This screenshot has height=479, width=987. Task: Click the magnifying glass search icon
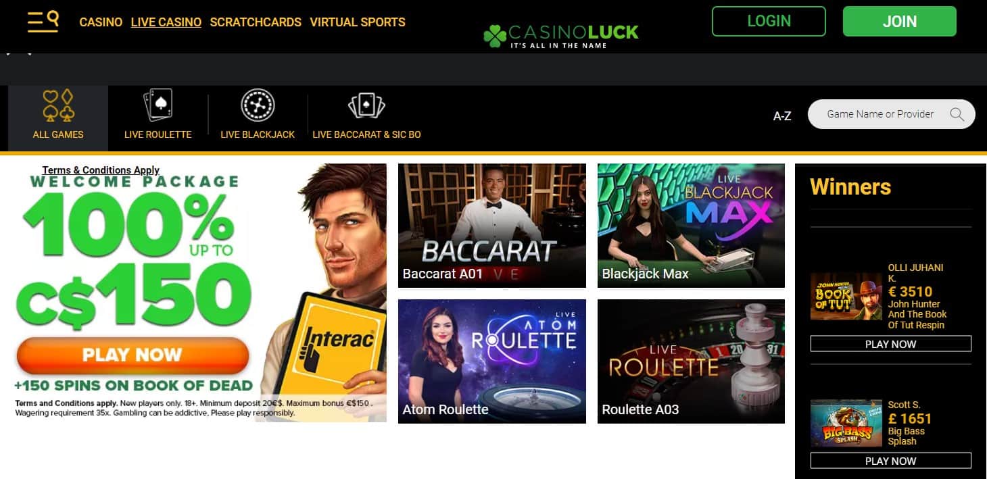957,114
